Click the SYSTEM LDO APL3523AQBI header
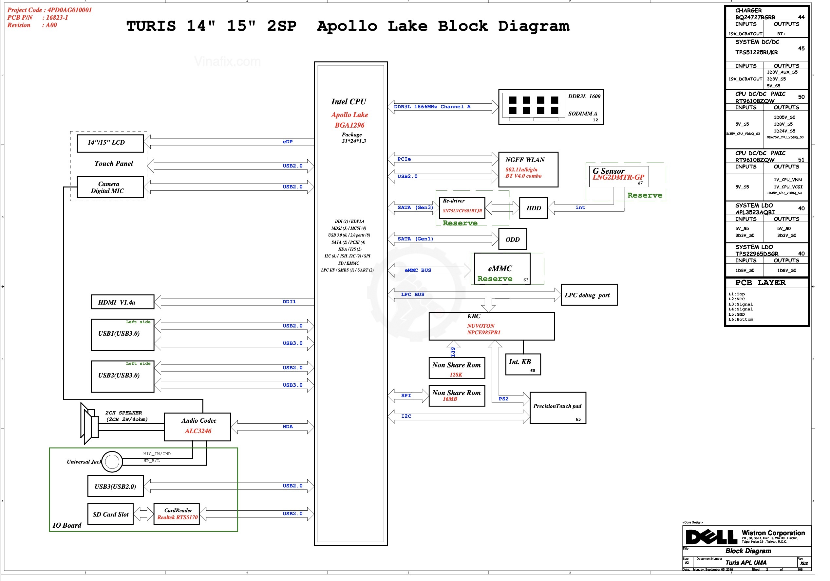Screen dimensions: 830x581 [x=766, y=209]
